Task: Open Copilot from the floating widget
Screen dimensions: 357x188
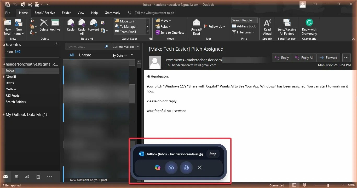Action: click(157, 167)
